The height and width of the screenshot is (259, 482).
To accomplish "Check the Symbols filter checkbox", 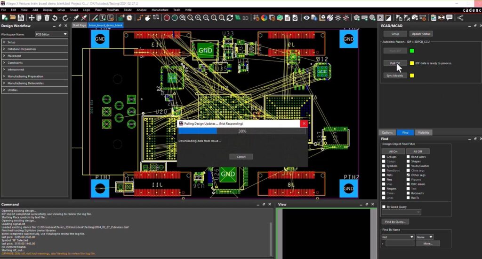I will 384,166.
